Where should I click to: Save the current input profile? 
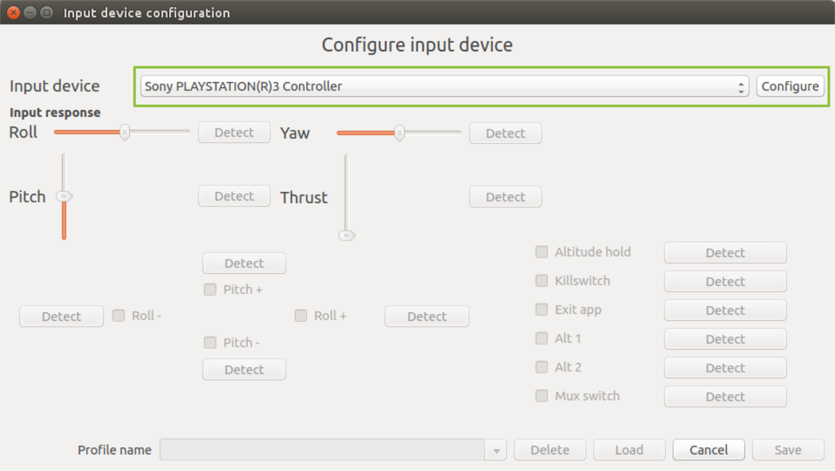pyautogui.click(x=788, y=450)
